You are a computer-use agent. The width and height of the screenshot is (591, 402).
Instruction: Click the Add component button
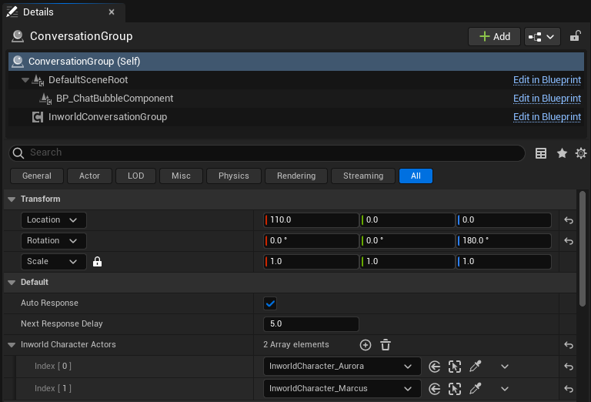tap(493, 36)
